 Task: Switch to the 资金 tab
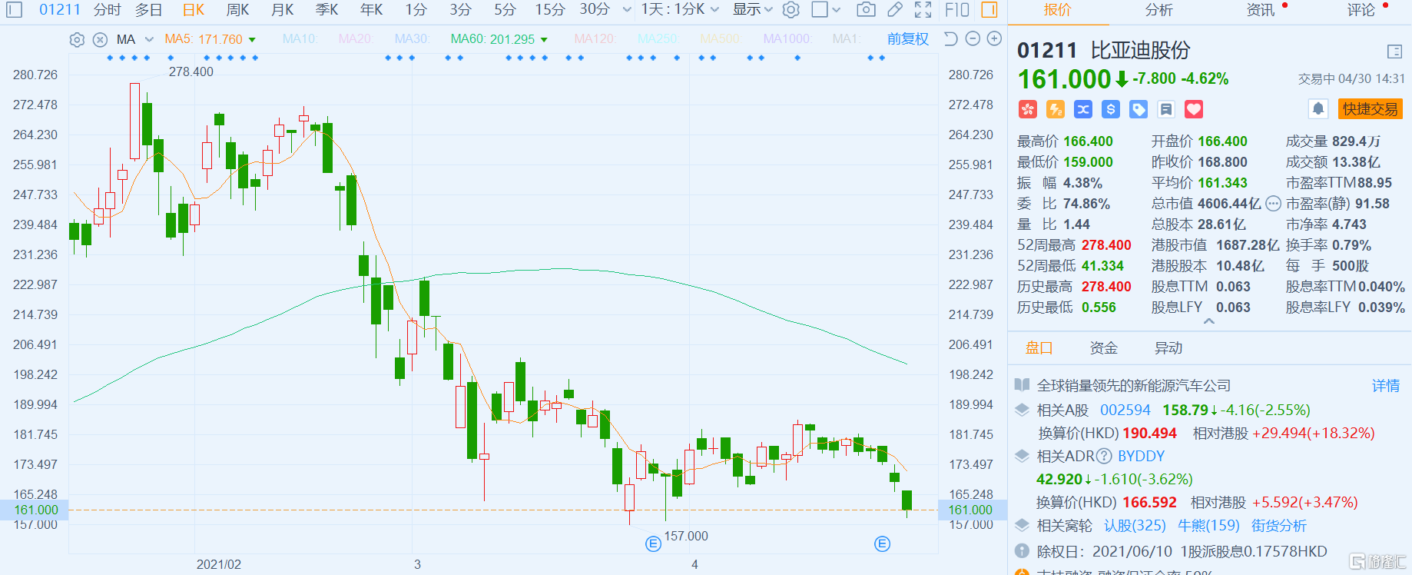coord(1103,348)
